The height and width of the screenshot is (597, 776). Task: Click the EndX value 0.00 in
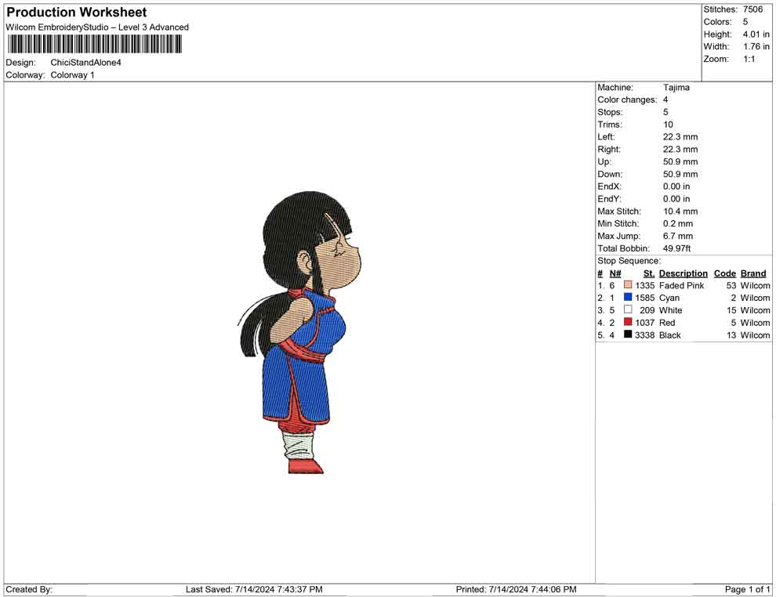676,186
